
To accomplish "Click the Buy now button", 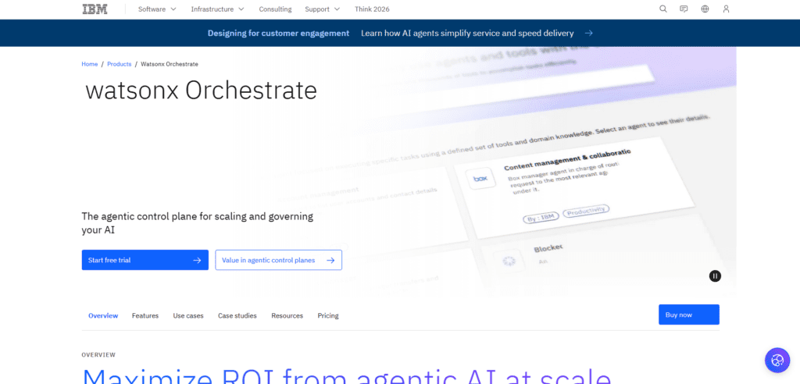I will click(689, 315).
